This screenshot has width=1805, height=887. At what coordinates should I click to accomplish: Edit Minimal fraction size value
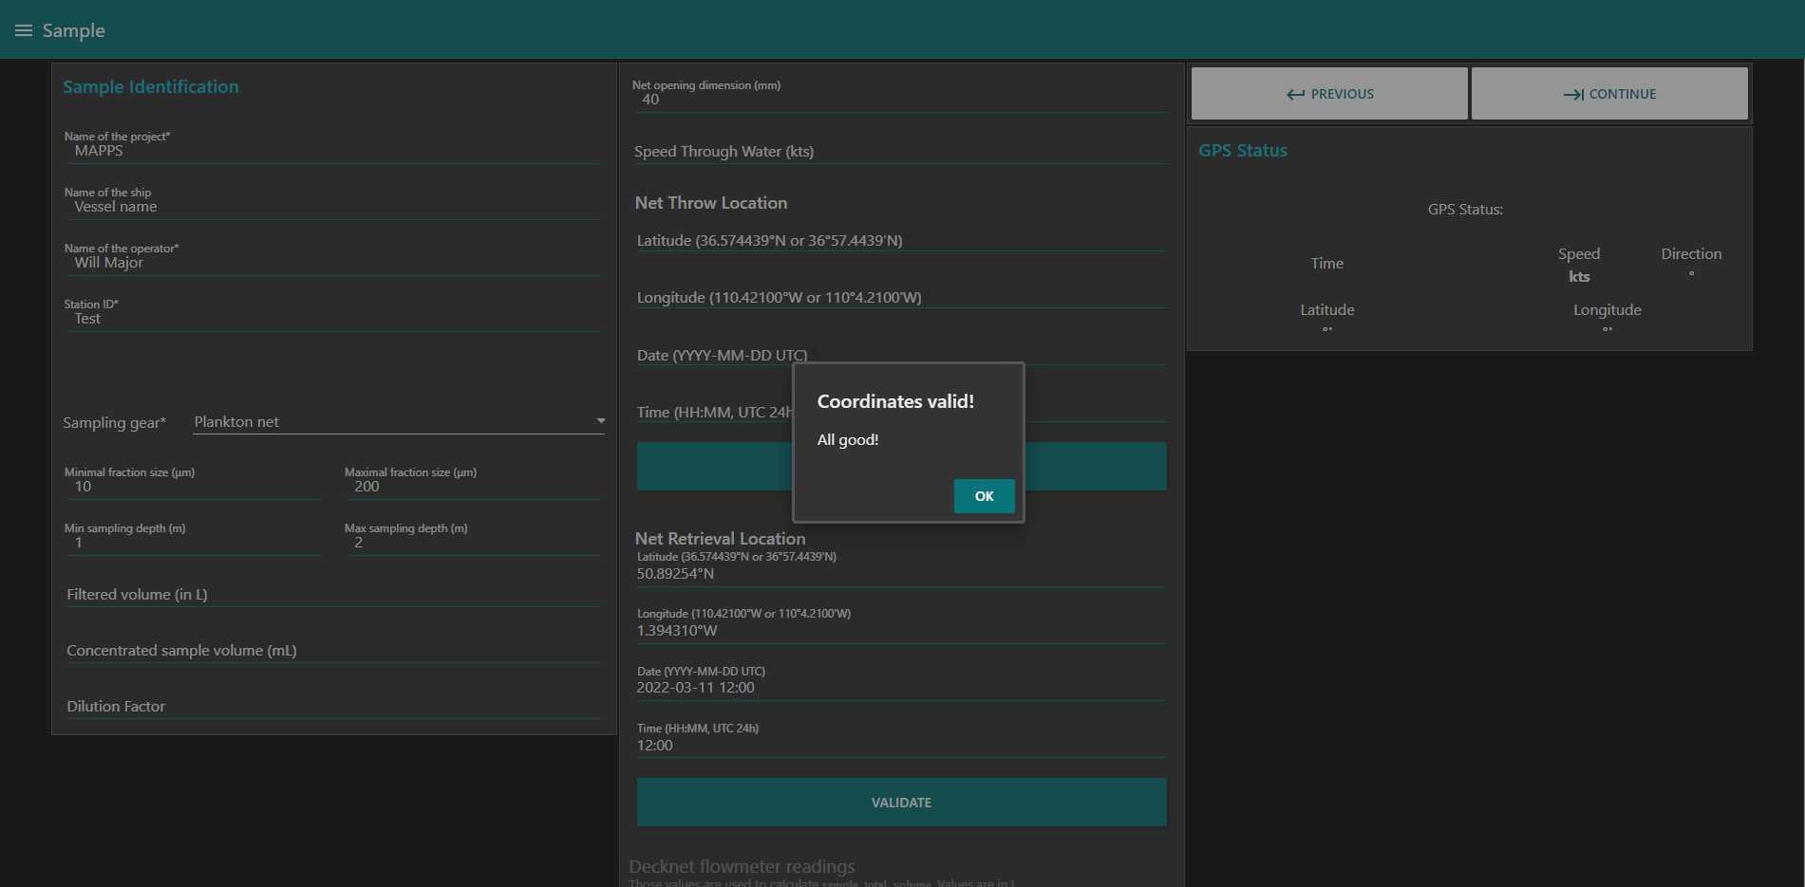[x=193, y=487]
